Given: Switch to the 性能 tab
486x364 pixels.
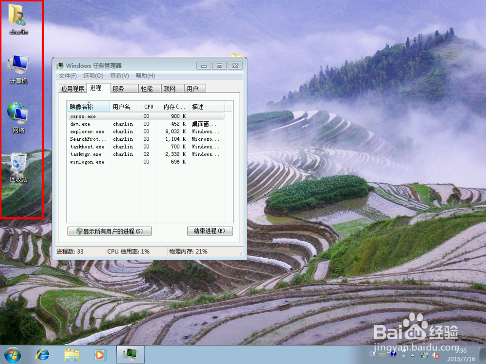Looking at the screenshot, I should (150, 88).
